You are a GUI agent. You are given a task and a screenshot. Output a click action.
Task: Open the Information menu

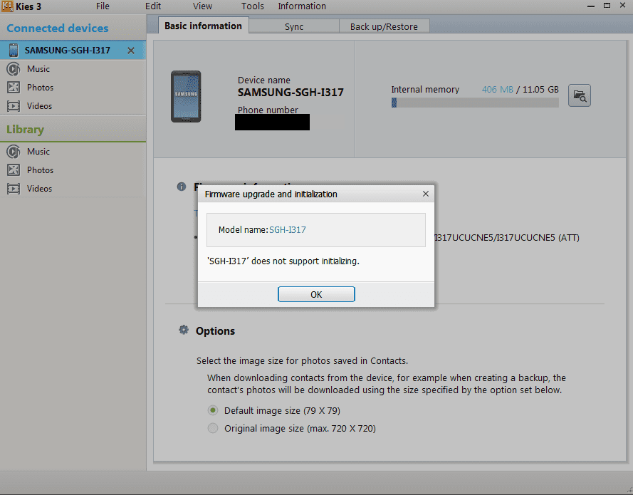302,6
